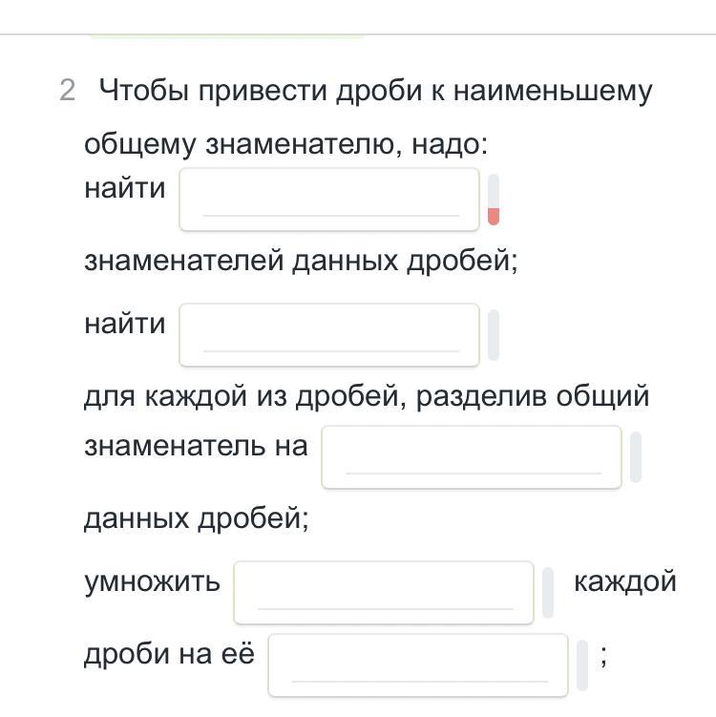Click the text "дроби на её"

click(x=169, y=655)
